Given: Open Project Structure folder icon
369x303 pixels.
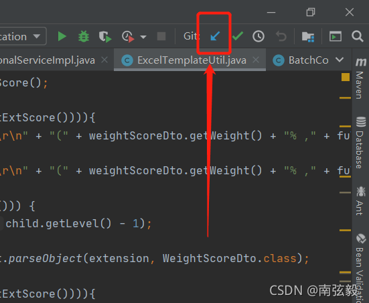Looking at the screenshot, I should (308, 37).
